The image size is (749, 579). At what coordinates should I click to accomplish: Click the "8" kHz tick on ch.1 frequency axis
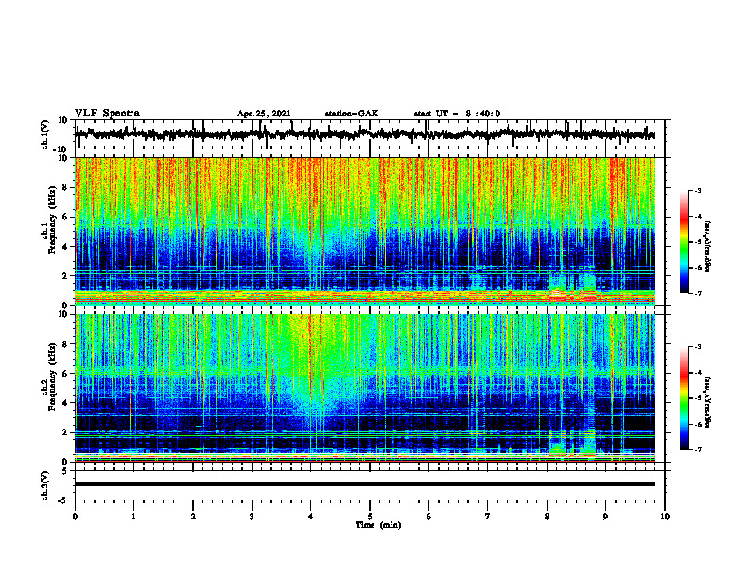point(65,187)
